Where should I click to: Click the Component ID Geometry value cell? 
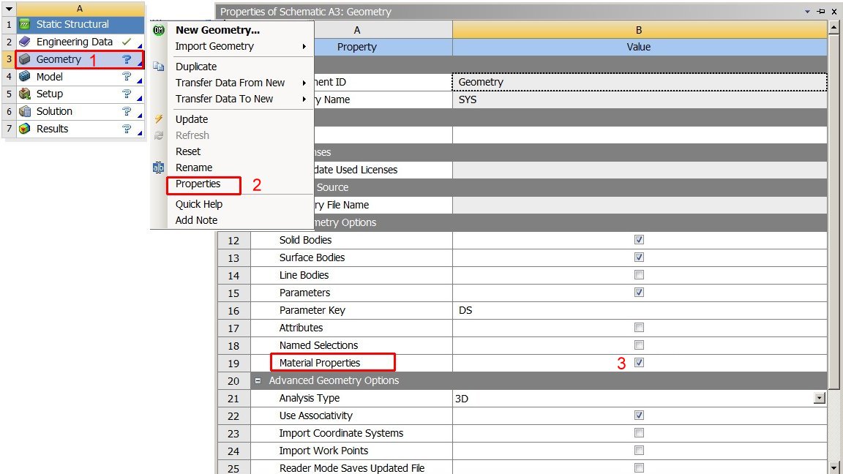[x=640, y=82]
